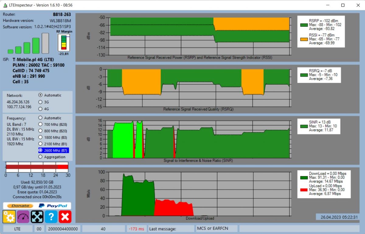Click the Download/Upload chart area
This screenshot has width=365, height=234.
point(199,194)
